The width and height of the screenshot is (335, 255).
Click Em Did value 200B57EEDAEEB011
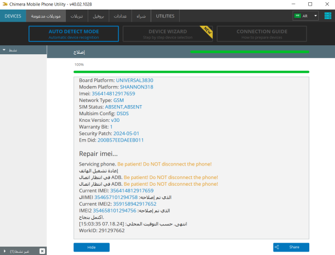click(121, 140)
